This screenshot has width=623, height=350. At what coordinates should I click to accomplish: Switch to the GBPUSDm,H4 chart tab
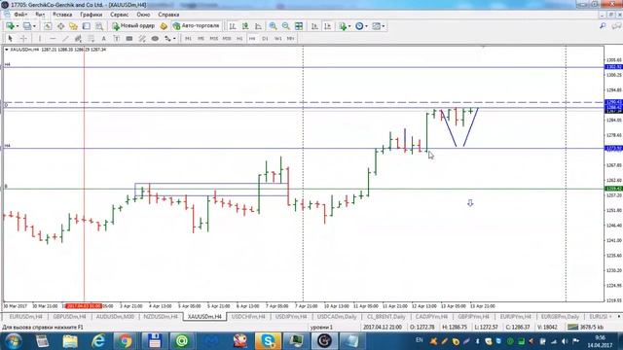coord(69,317)
